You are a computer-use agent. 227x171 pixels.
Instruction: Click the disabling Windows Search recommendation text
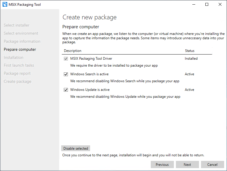coord(125,81)
